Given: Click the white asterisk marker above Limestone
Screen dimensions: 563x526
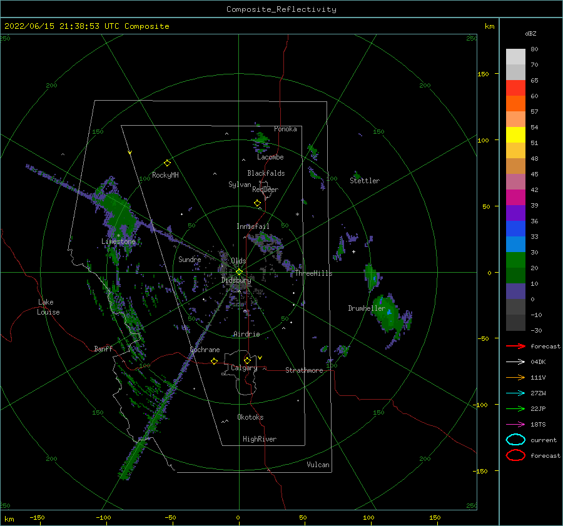Looking at the screenshot, I should click(x=118, y=236).
